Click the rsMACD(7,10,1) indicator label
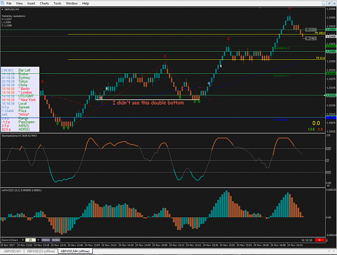 22,190
